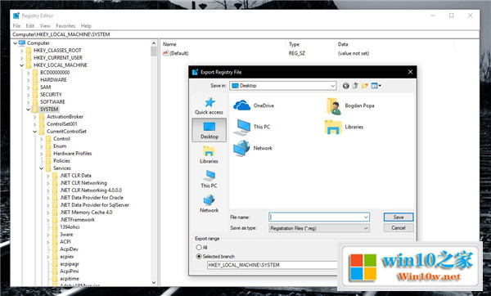Click the Back arrow icon in Export dialog toolbar
The image size is (491, 296).
point(345,86)
